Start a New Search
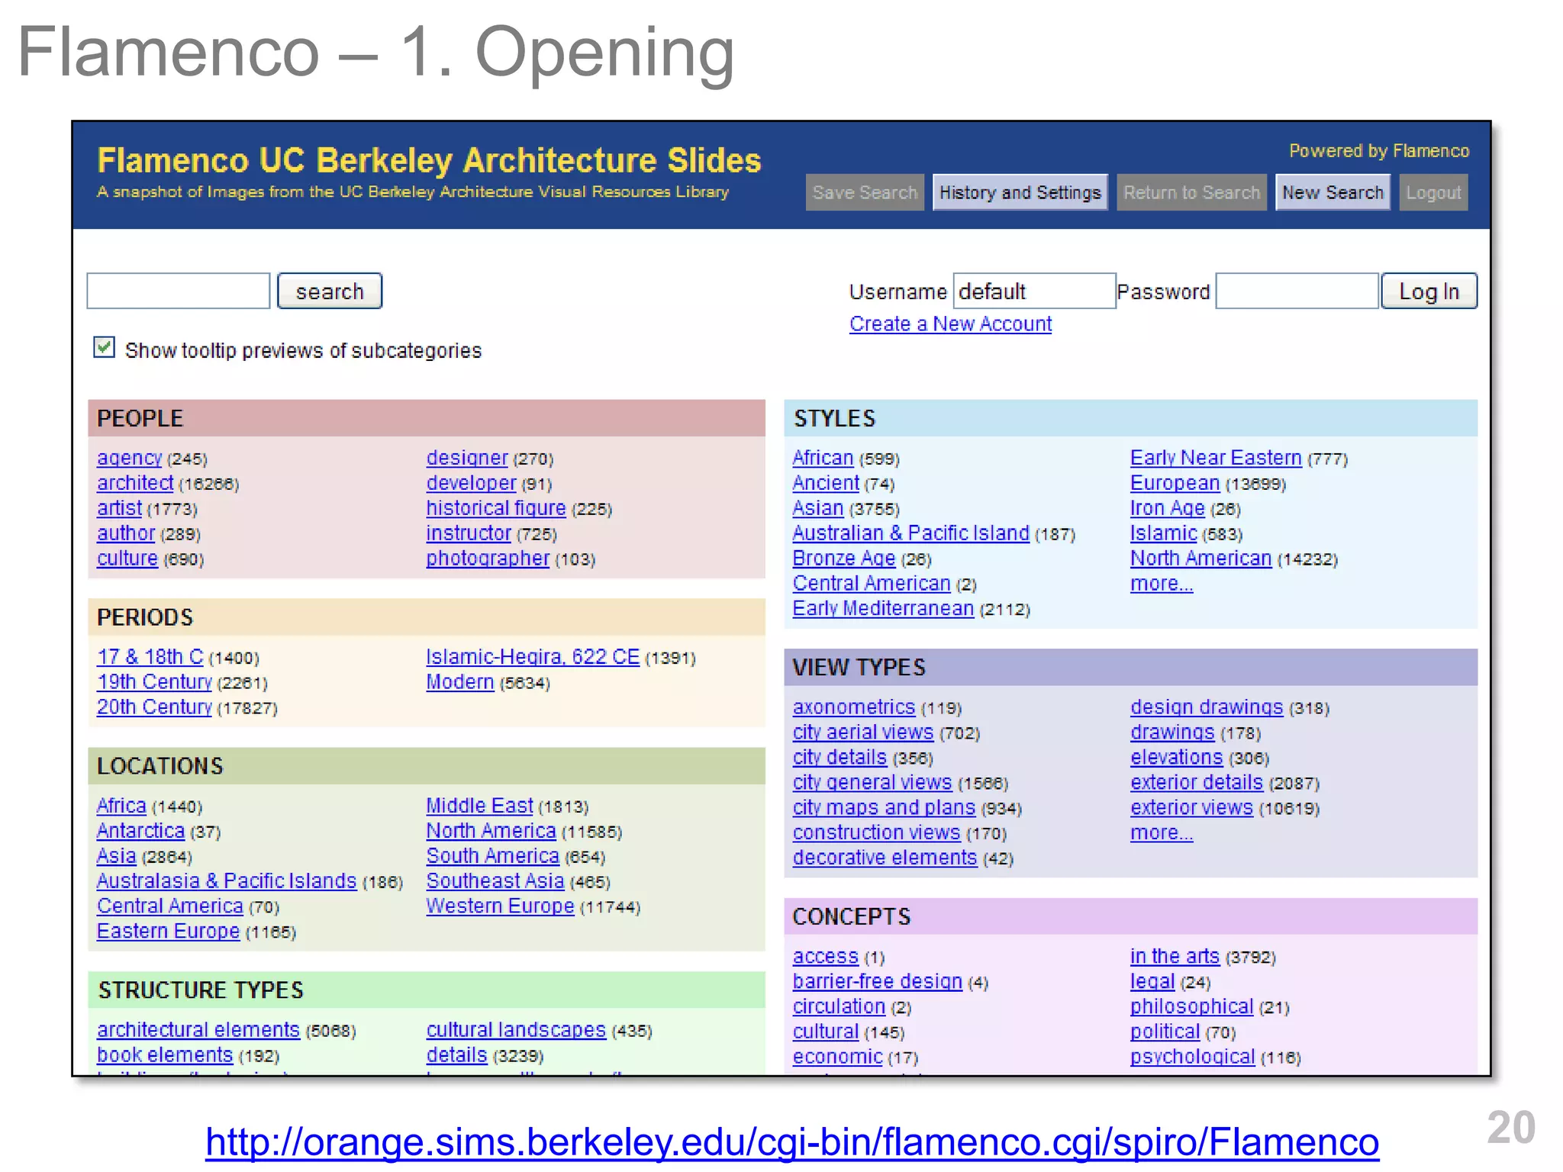The image size is (1563, 1172). click(1333, 192)
